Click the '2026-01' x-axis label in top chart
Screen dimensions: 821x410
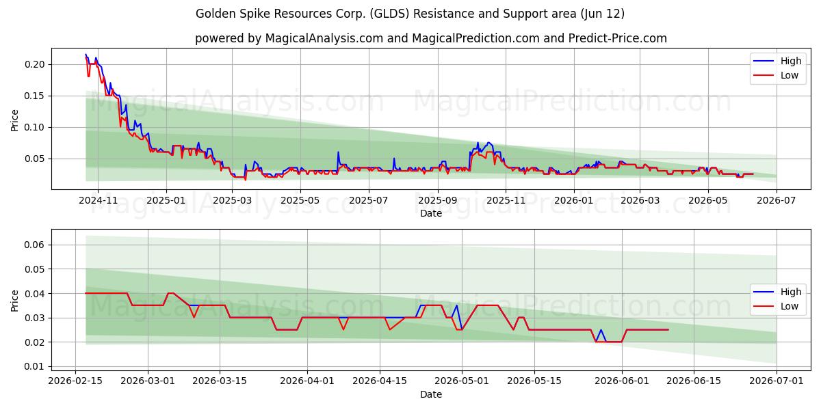pos(574,200)
